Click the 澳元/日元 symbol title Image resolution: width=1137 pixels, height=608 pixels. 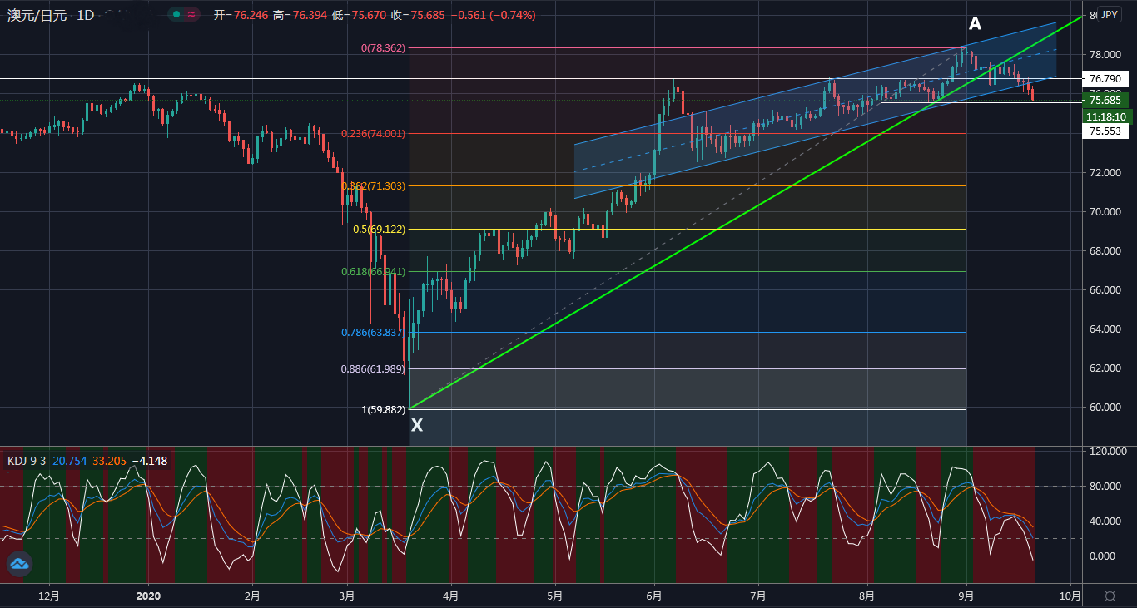click(36, 16)
